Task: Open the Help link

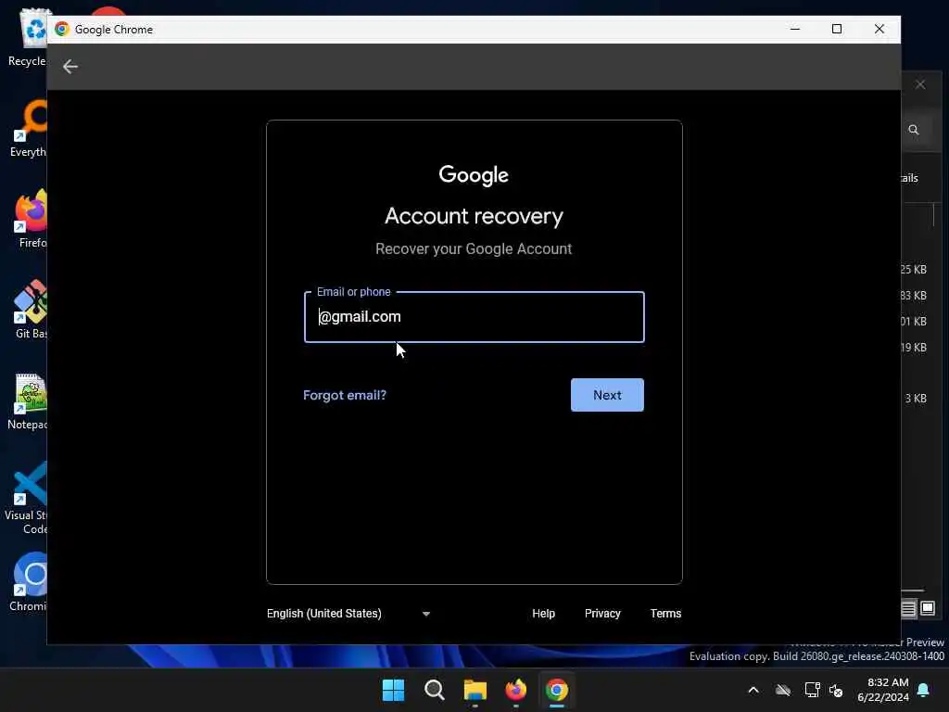Action: click(x=543, y=614)
